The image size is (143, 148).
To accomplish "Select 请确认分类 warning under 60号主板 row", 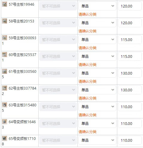I will (87, 65).
